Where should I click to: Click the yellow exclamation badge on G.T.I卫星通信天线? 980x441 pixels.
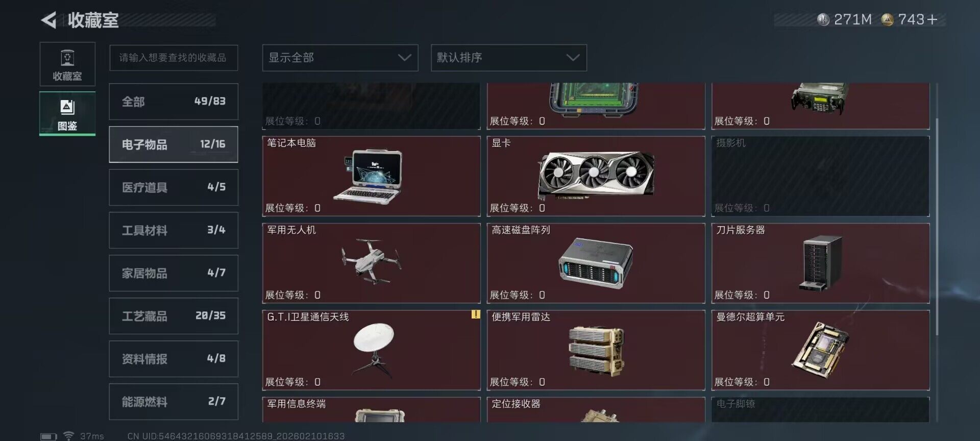click(476, 314)
